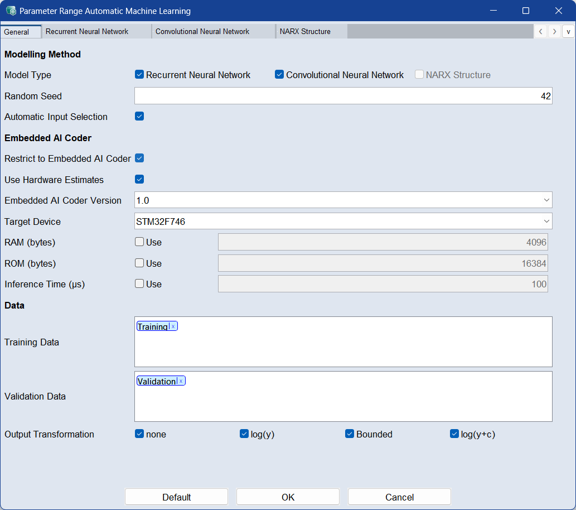
Task: Remove the Validation tag with its x
Action: coord(181,381)
